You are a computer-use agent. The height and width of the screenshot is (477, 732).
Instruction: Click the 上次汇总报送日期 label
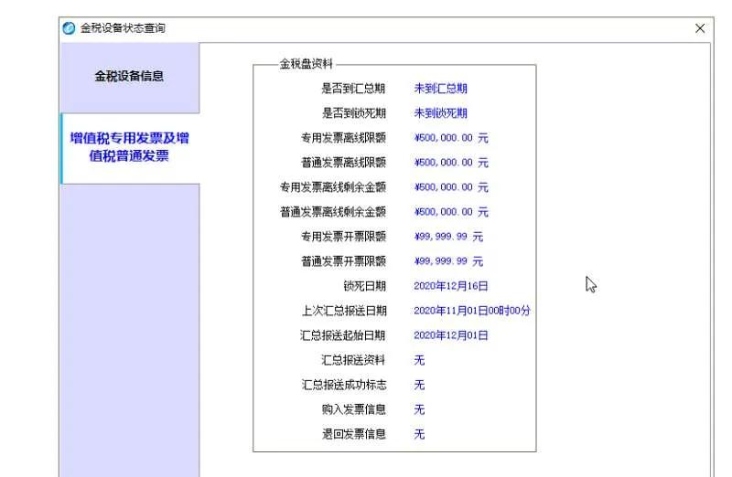click(344, 311)
